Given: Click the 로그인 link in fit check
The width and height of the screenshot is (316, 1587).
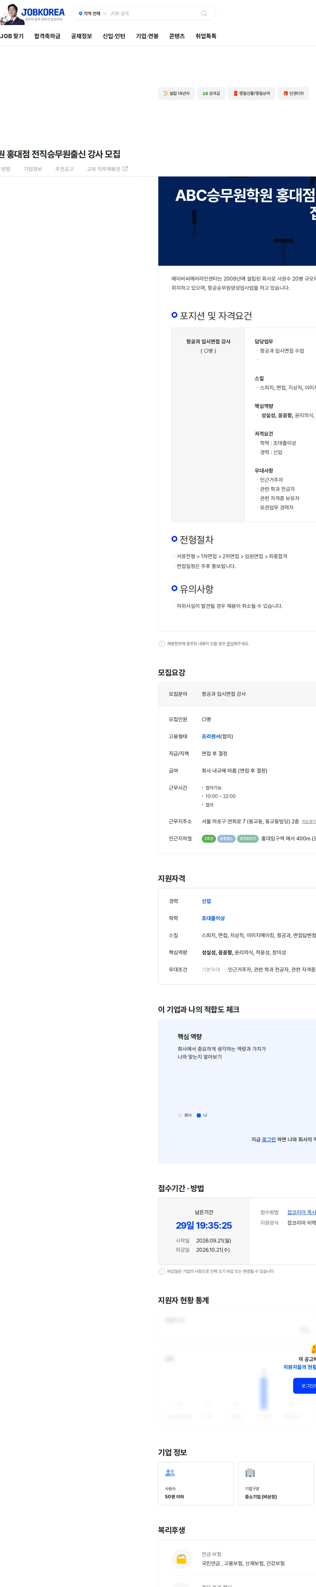Looking at the screenshot, I should point(269,1140).
